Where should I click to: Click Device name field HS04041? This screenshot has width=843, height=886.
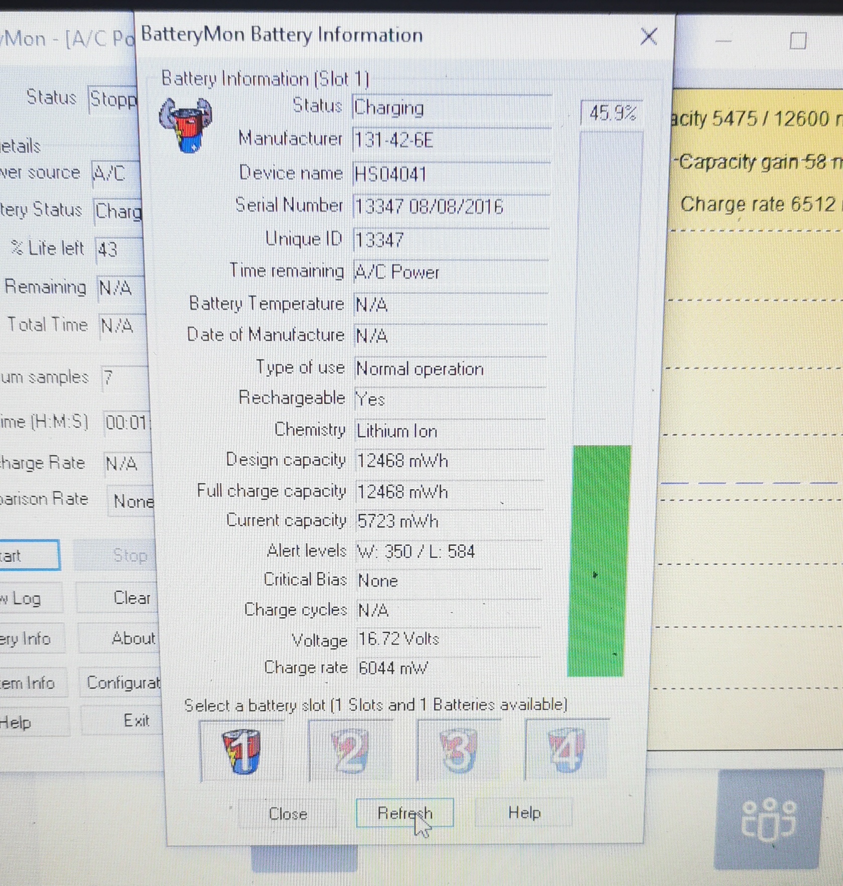pos(452,174)
